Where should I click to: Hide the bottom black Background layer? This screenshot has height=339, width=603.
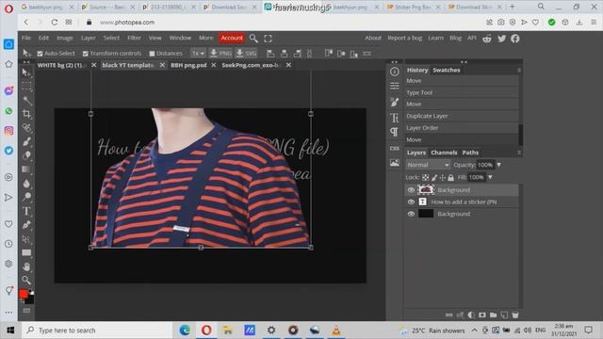[411, 214]
